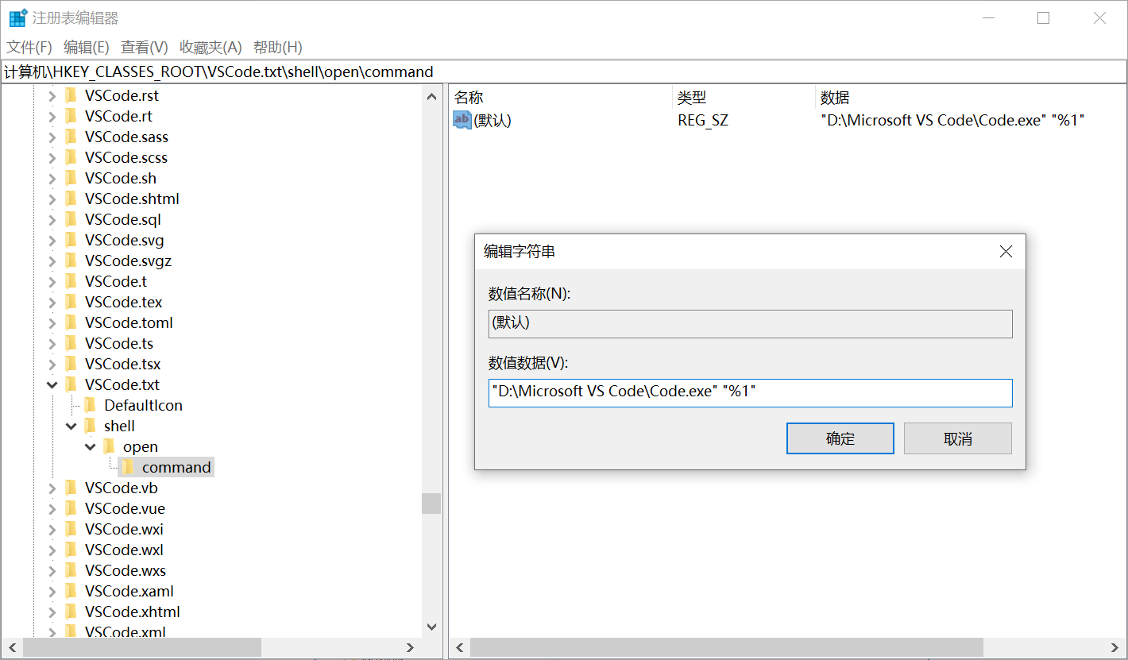This screenshot has width=1128, height=660.
Task: Select the VSCode.wxi tree item
Action: tap(124, 529)
